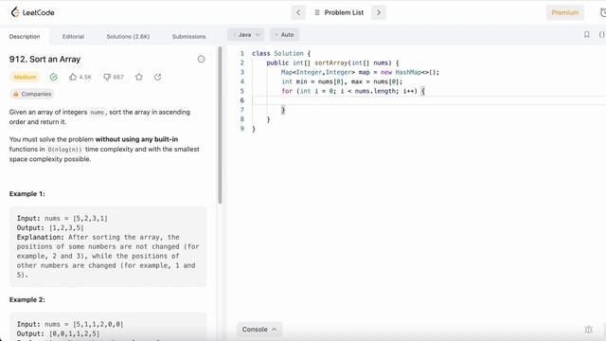
Task: Go to next problem arrow
Action: 379,12
